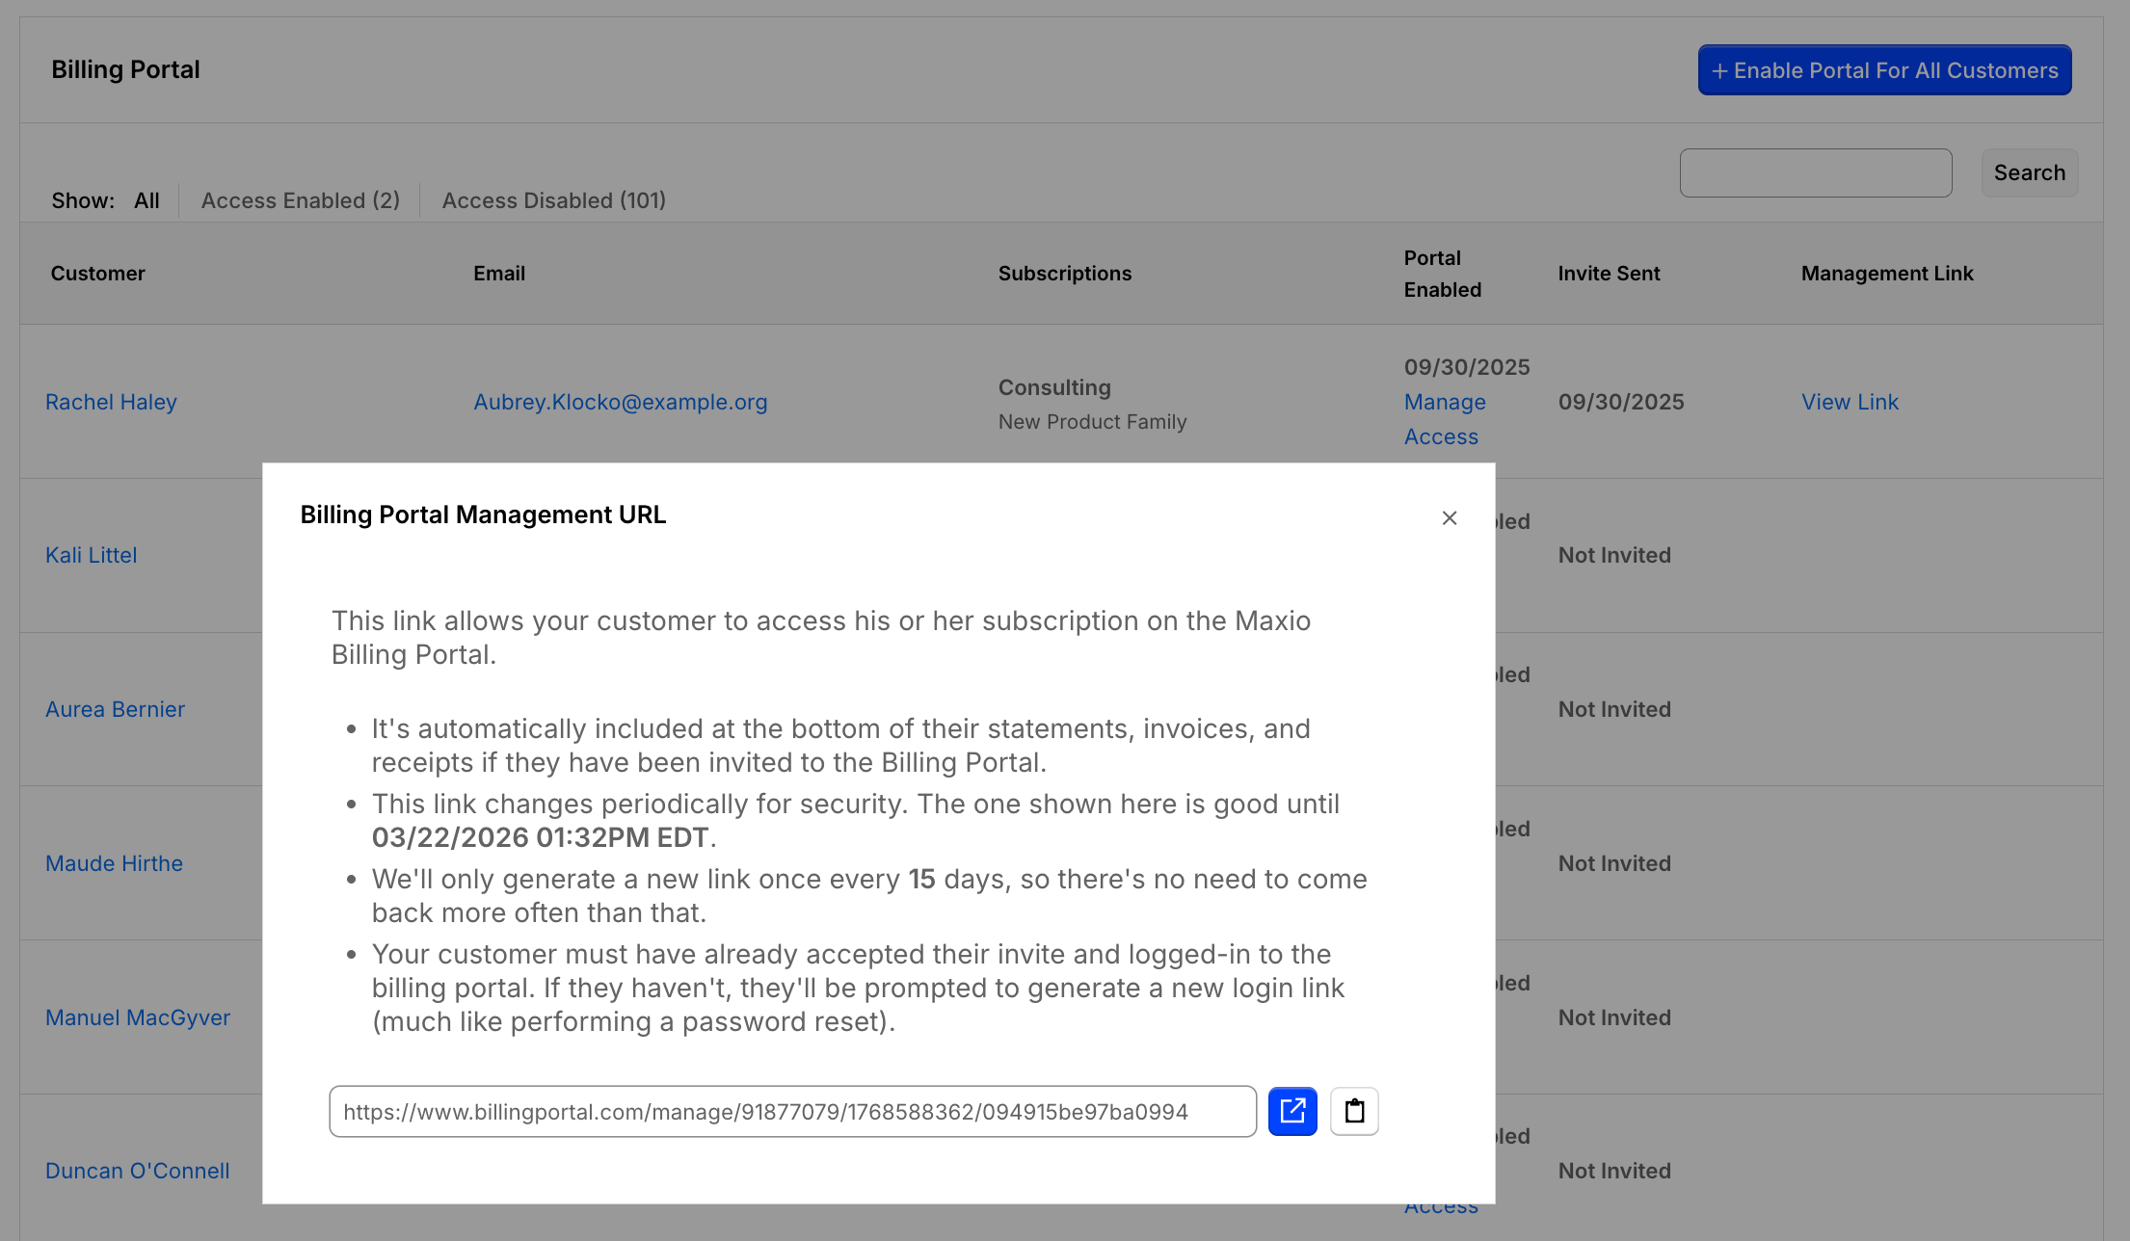Filter by Access Disabled (101)

tap(553, 200)
